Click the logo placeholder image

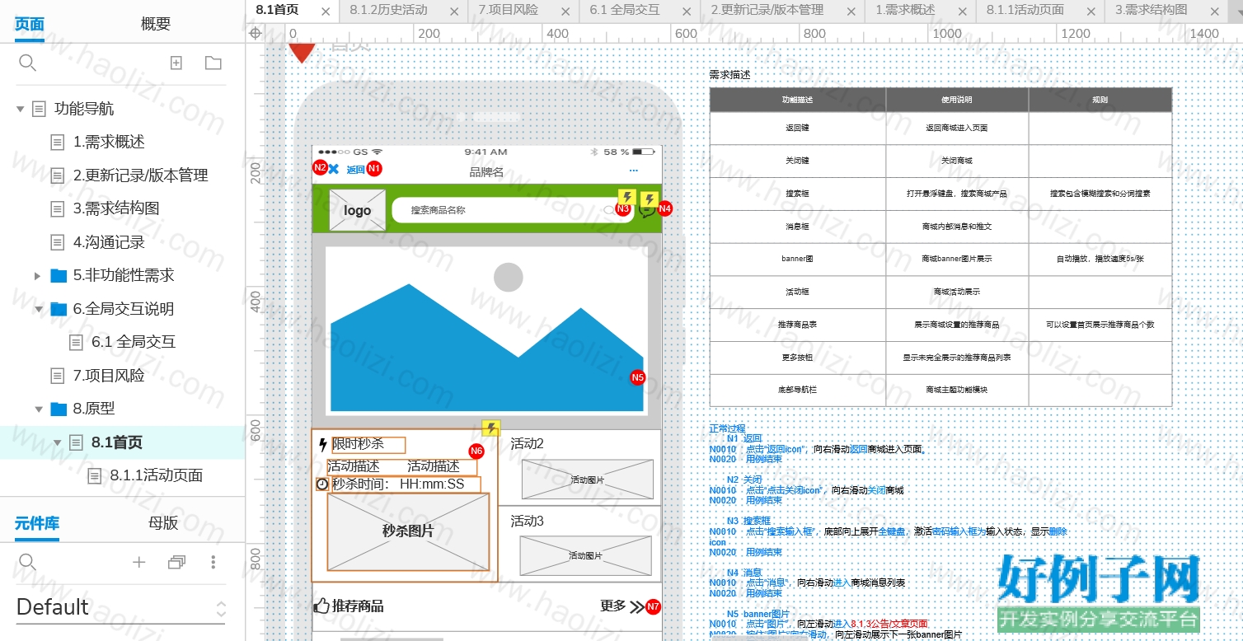tap(358, 210)
